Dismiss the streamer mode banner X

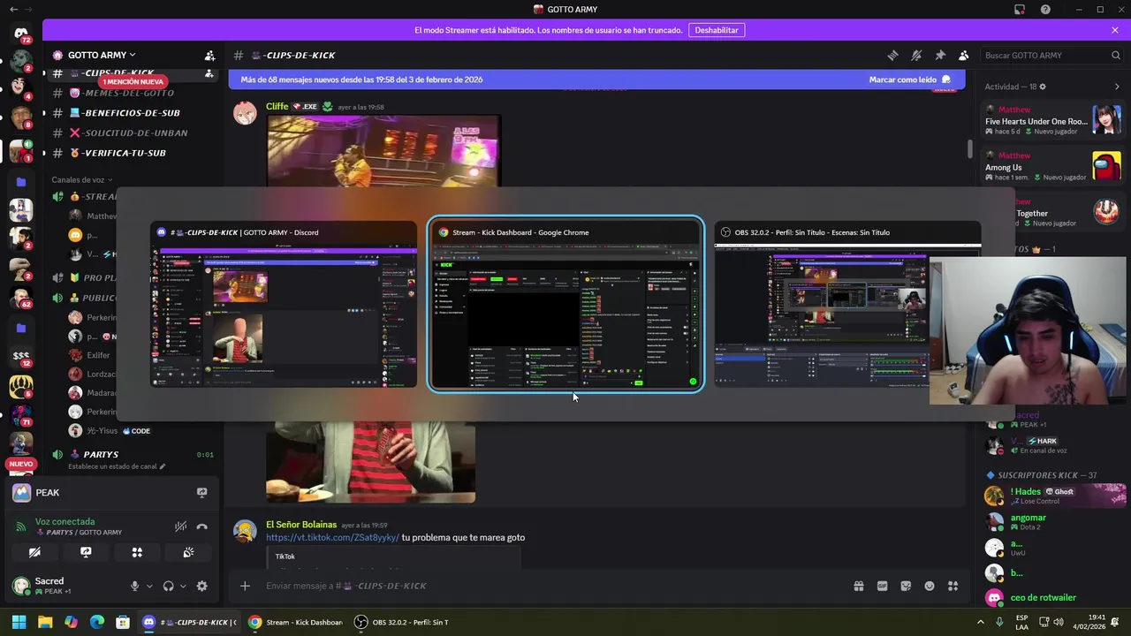coord(1115,30)
